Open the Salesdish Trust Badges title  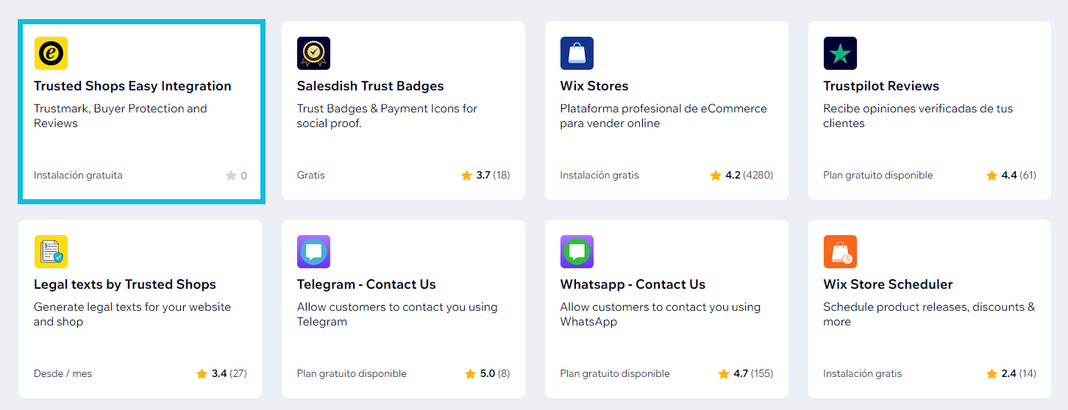370,86
